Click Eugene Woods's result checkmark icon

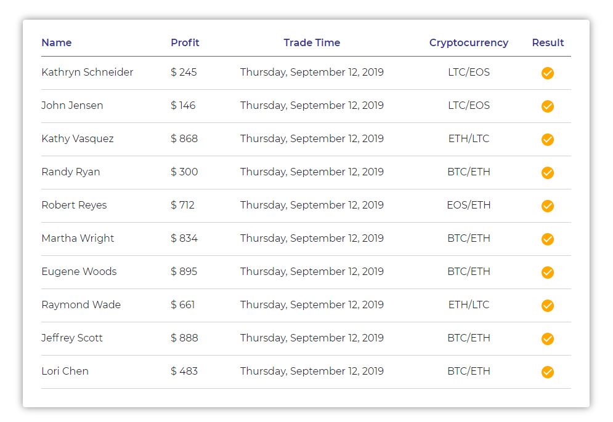coord(547,272)
